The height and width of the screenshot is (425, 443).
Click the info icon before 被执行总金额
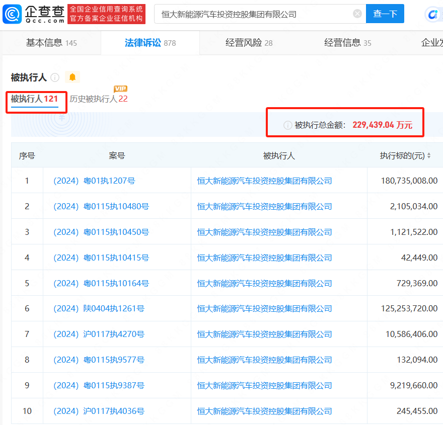pyautogui.click(x=287, y=125)
